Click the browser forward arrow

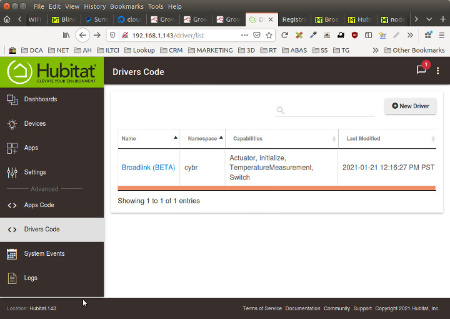tap(97, 35)
